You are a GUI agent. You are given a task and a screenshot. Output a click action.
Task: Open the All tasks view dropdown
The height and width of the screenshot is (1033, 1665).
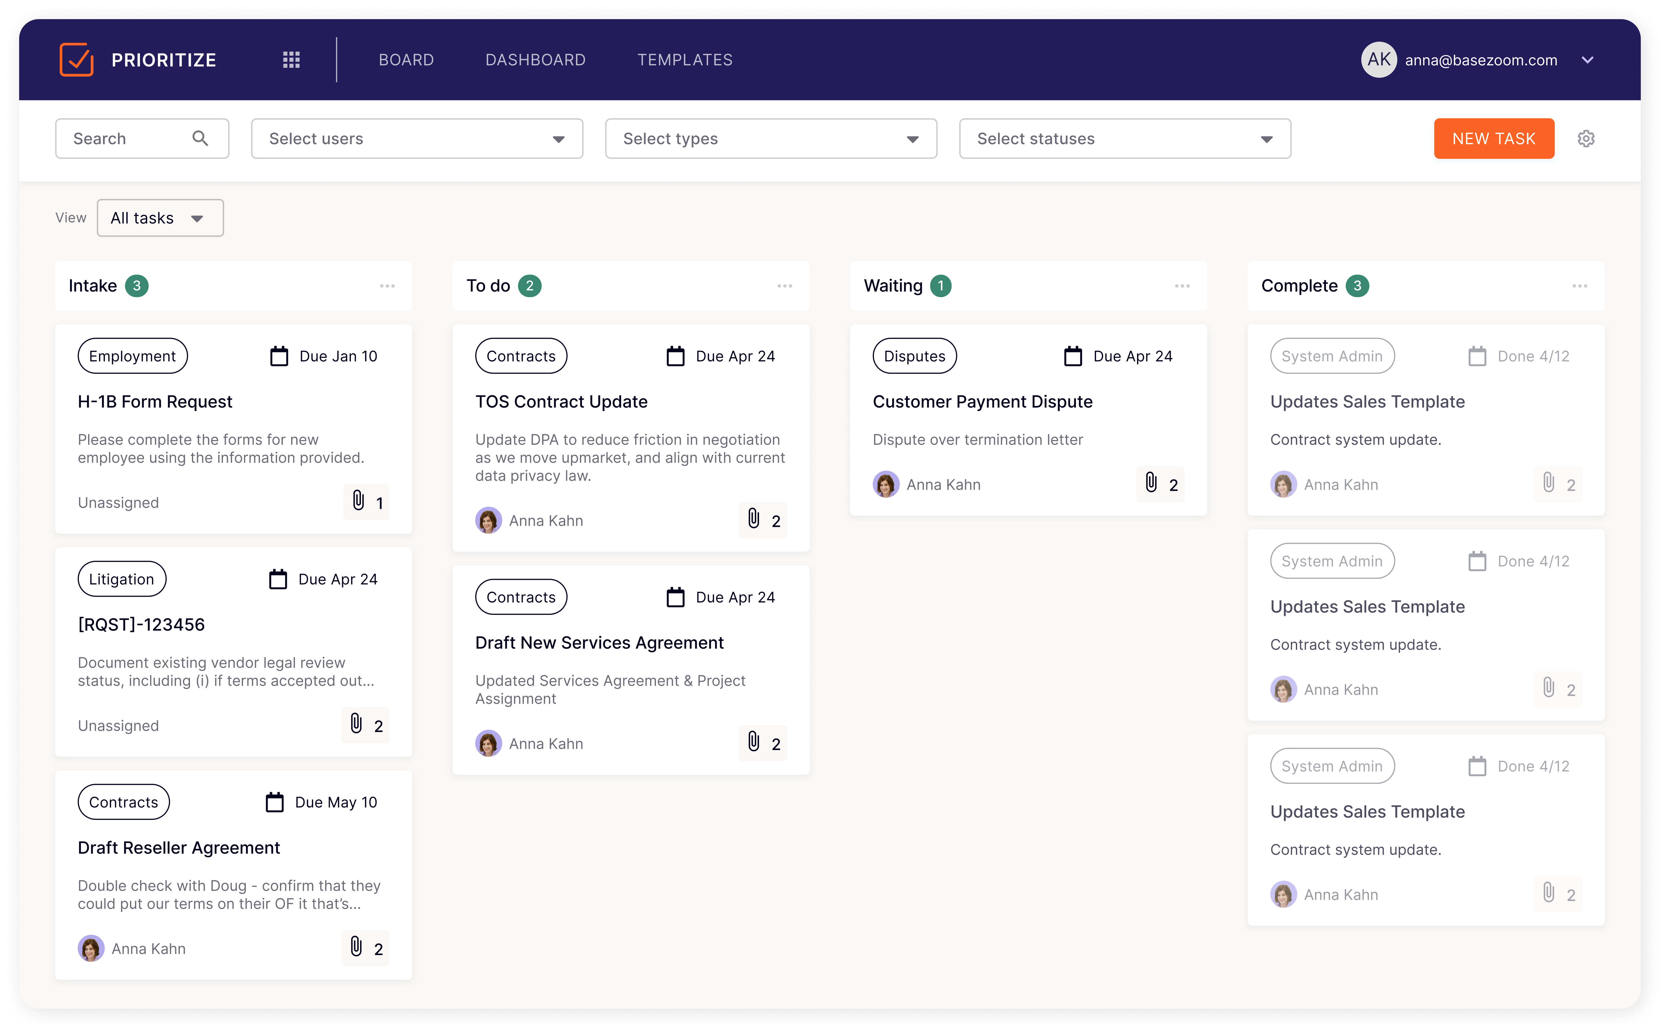[x=160, y=218]
